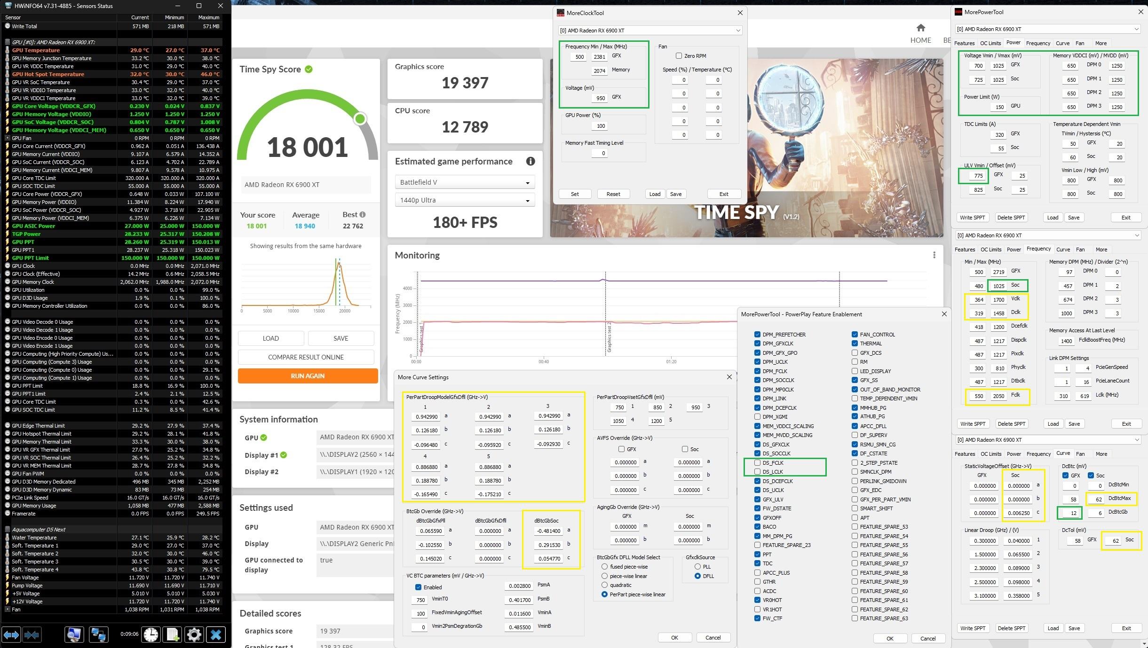The height and width of the screenshot is (648, 1148).
Task: Reset elapsed time via clock icon
Action: [x=151, y=635]
